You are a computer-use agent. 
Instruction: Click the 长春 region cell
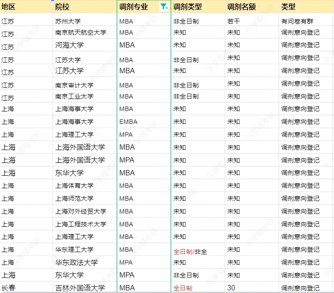pyautogui.click(x=8, y=288)
